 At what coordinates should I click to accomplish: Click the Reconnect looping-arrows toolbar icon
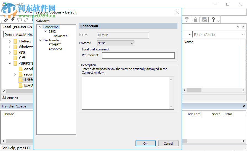20,20
